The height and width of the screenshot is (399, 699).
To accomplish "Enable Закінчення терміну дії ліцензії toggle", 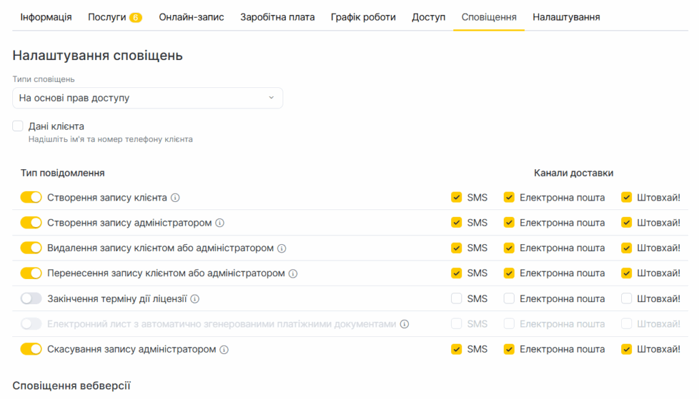I will (31, 299).
